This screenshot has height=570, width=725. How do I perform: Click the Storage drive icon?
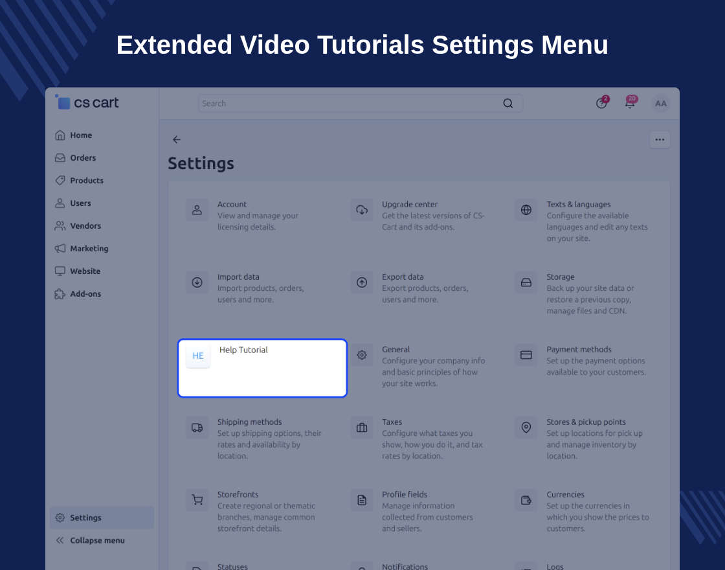(526, 282)
